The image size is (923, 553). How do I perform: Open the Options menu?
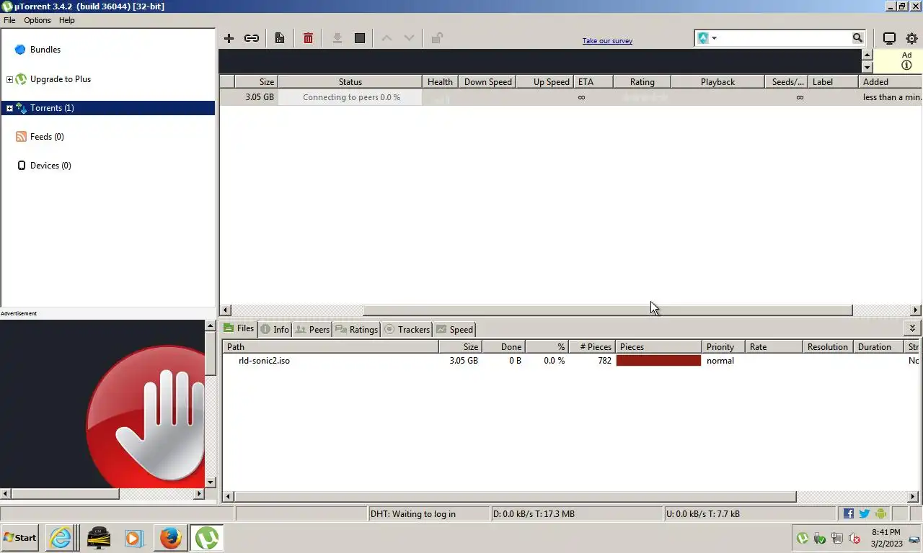[37, 20]
